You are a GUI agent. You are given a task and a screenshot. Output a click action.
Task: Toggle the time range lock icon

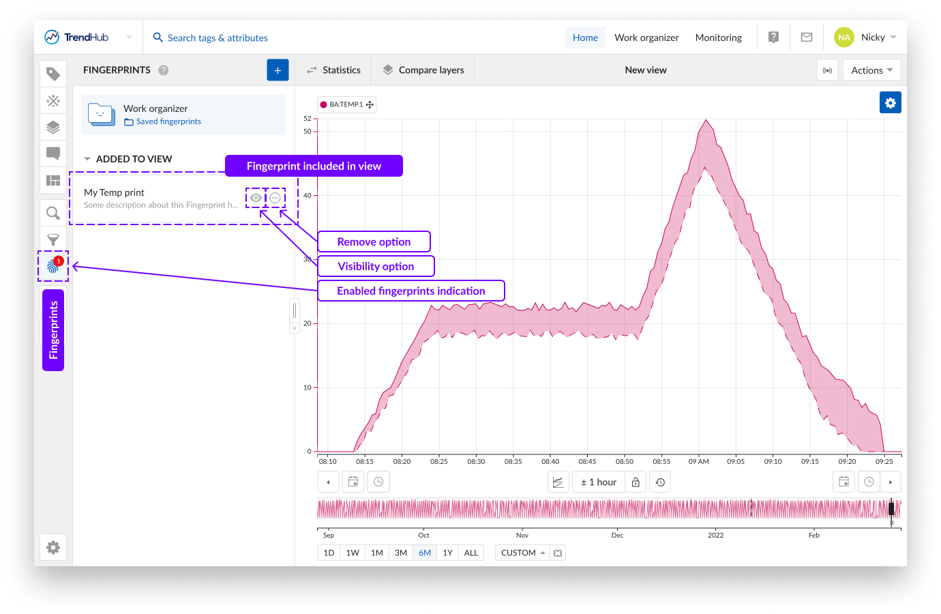636,482
